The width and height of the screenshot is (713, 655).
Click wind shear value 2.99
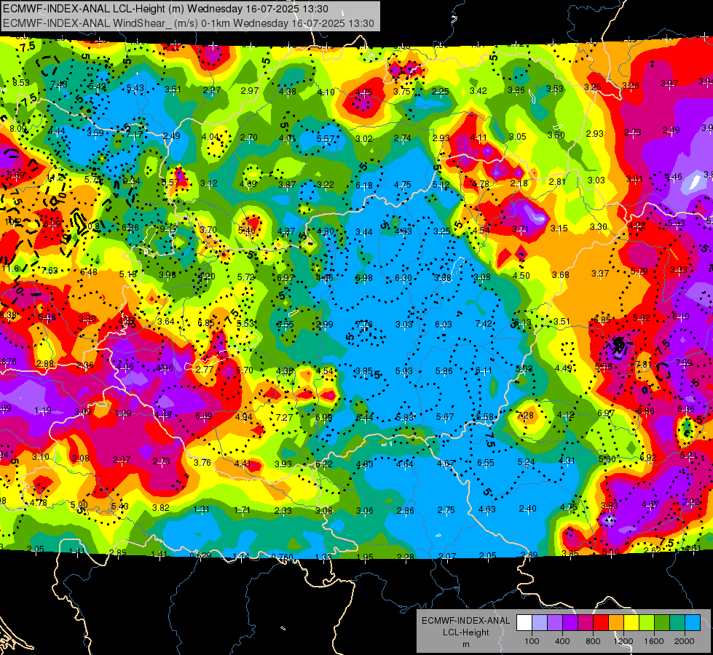[325, 325]
